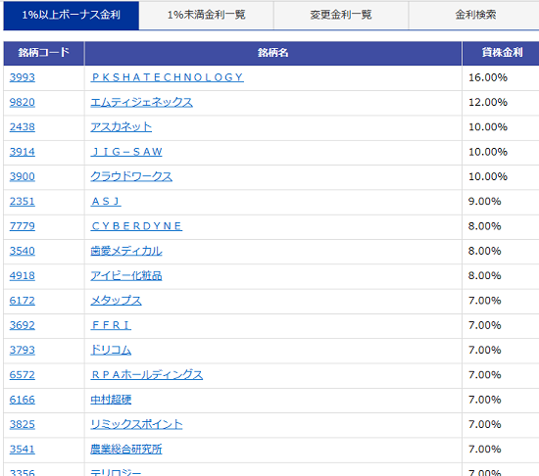Open メタップス stock link
Viewport: 539px width, 476px height.
pyautogui.click(x=116, y=301)
